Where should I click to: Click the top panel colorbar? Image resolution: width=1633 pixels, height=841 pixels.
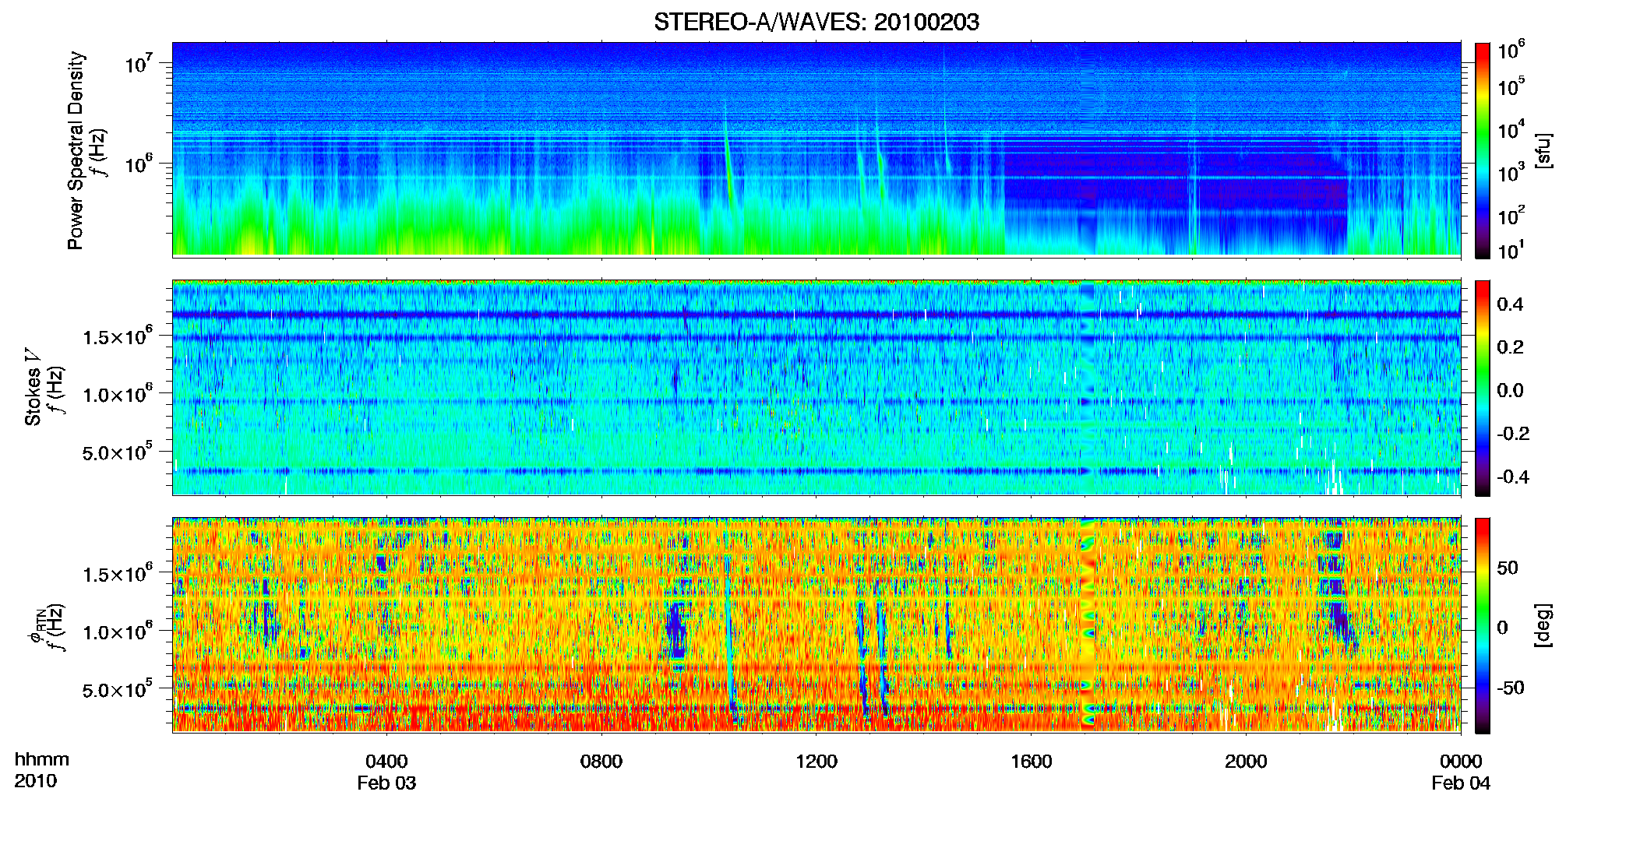click(1483, 150)
